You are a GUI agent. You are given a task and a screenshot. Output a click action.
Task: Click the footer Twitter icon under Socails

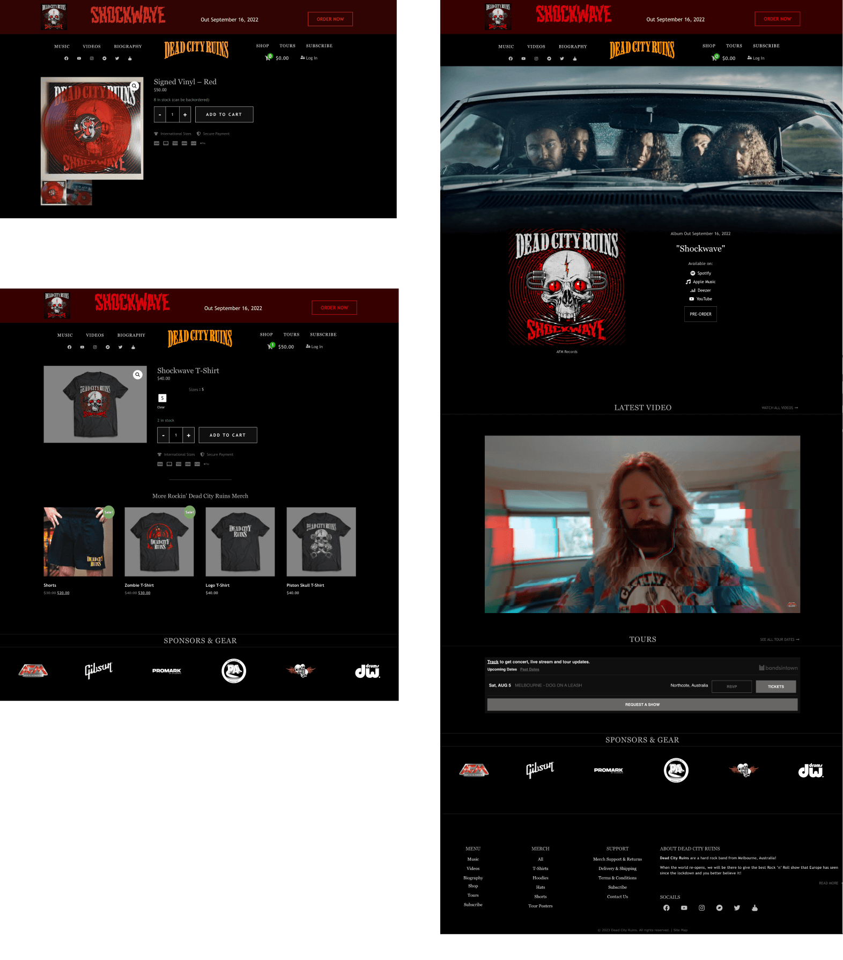pyautogui.click(x=737, y=908)
